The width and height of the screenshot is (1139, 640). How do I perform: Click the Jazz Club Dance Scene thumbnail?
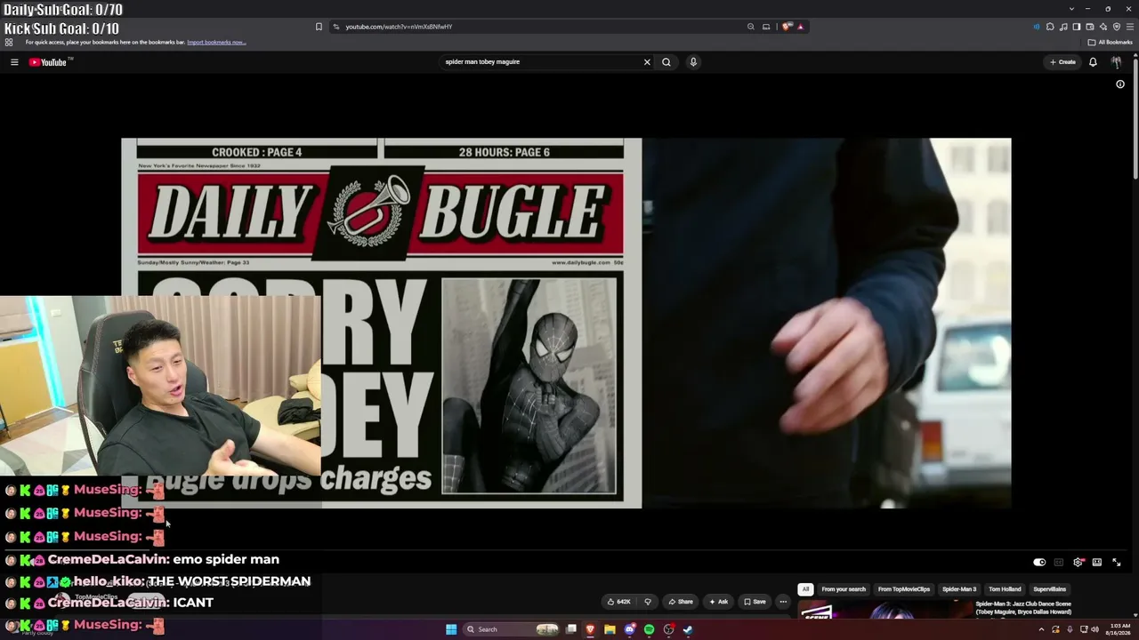point(885,610)
